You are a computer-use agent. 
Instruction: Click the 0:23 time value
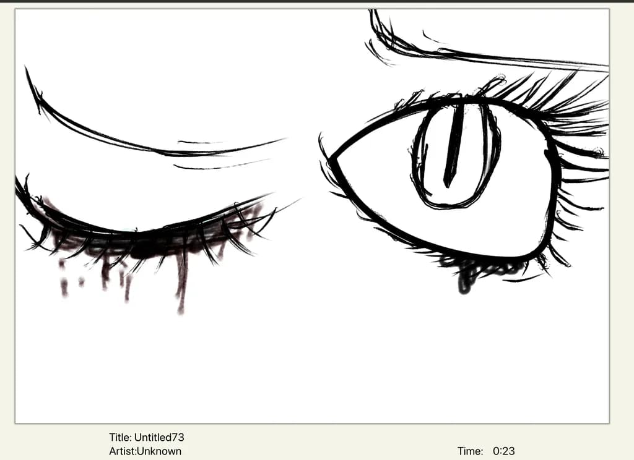504,451
